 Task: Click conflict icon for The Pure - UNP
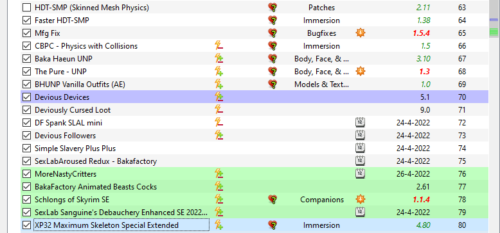click(x=219, y=71)
